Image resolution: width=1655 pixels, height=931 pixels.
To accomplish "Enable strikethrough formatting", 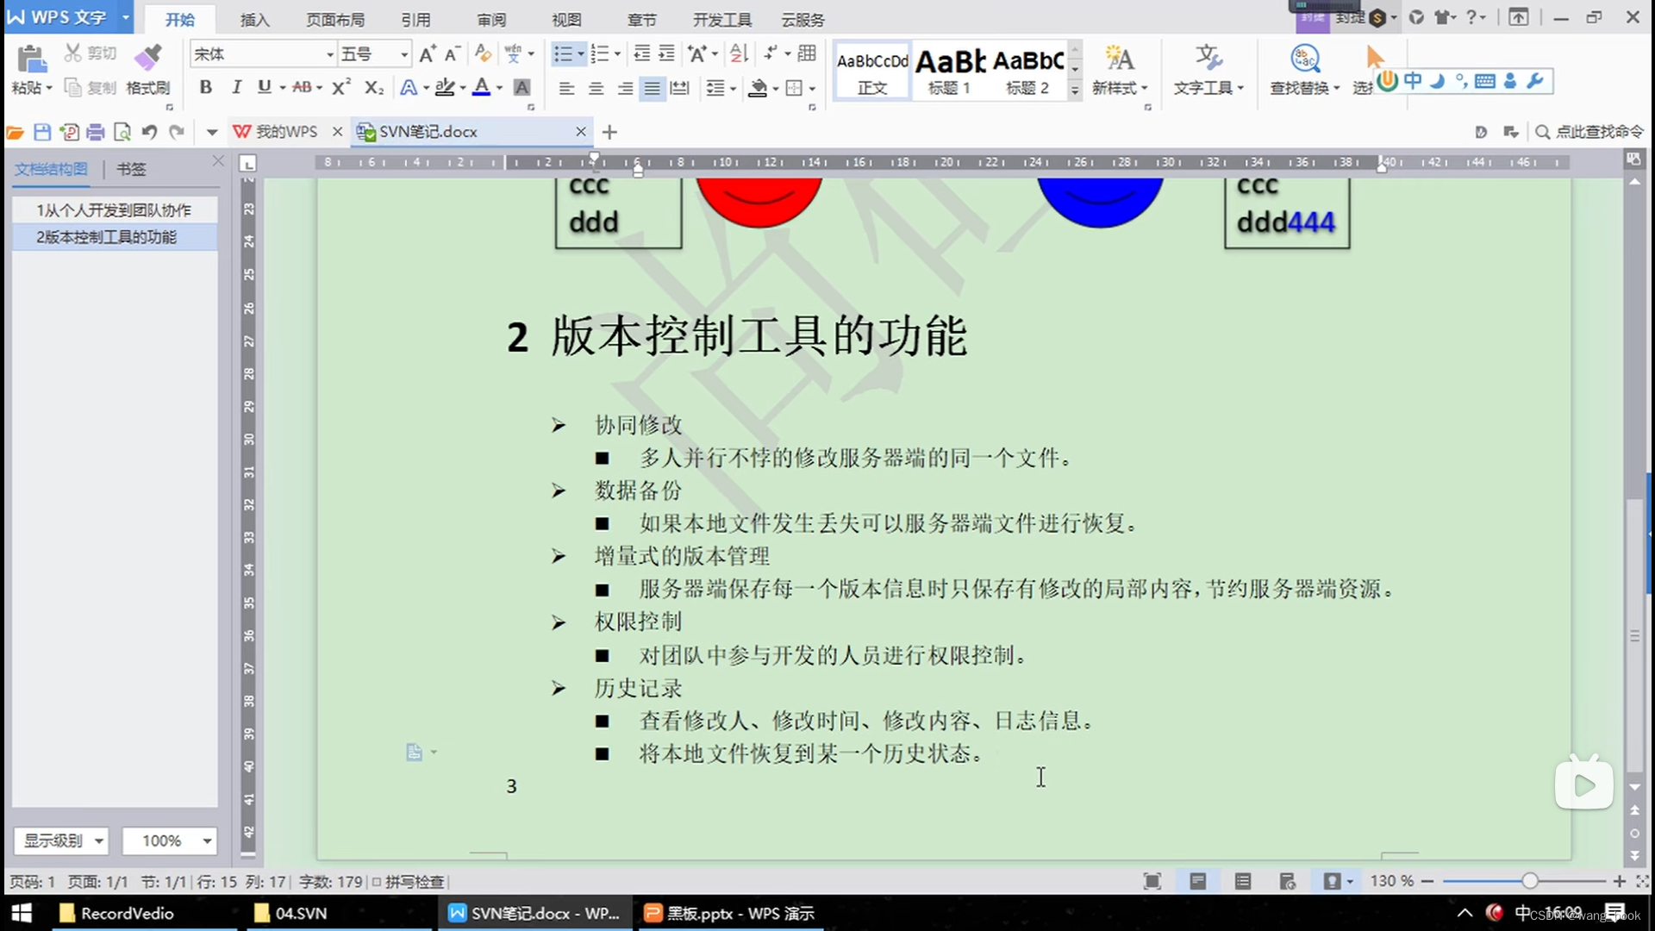I will pos(303,87).
